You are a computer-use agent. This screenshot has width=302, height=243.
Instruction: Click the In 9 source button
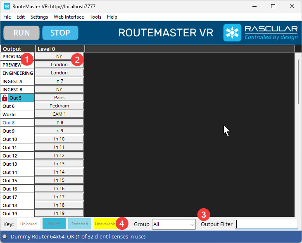pos(59,131)
